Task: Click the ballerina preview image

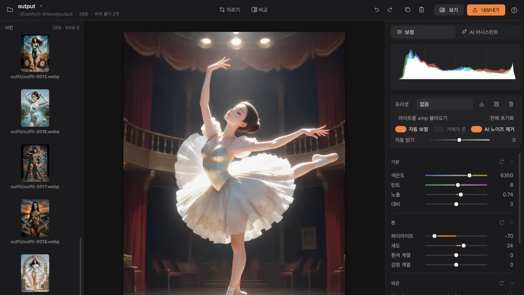Action: (x=234, y=163)
